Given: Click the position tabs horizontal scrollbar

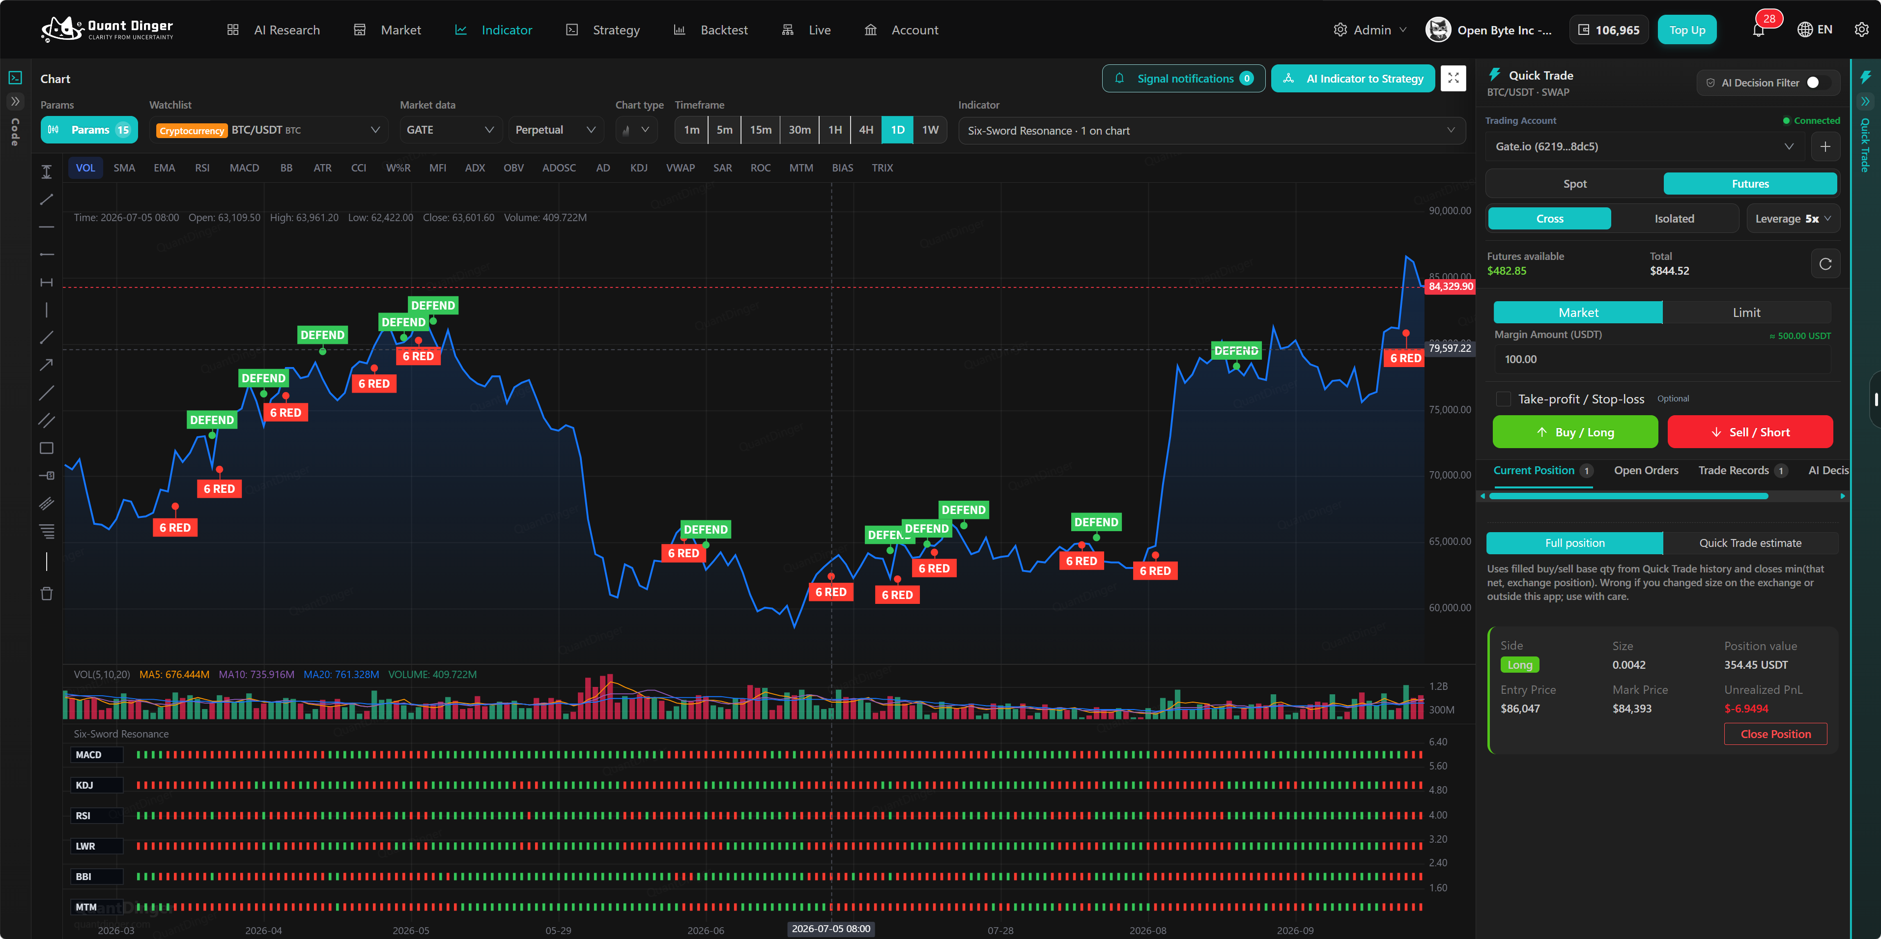Looking at the screenshot, I should point(1628,496).
